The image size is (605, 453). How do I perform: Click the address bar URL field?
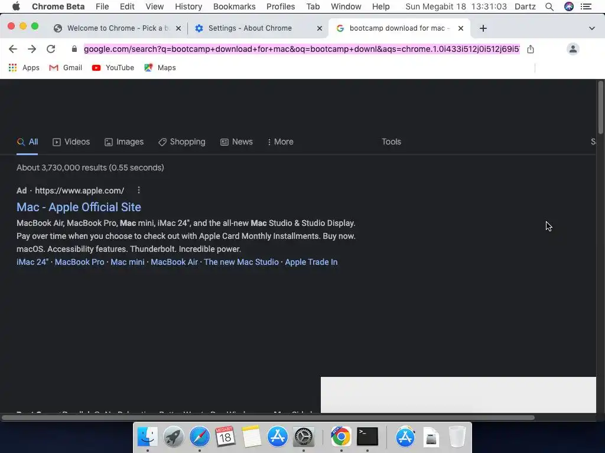click(x=302, y=49)
